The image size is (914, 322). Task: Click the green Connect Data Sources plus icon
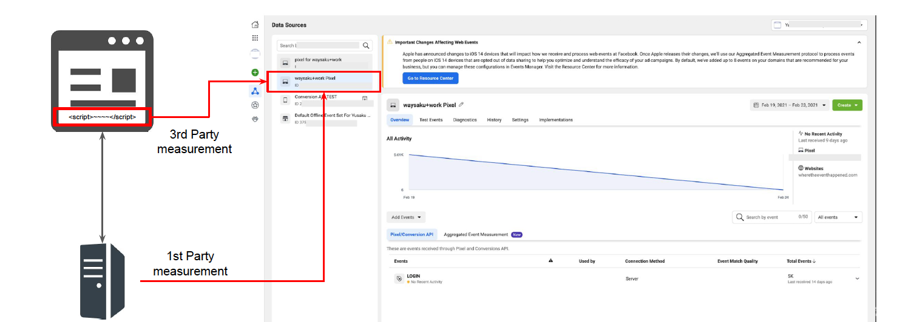[x=255, y=73]
